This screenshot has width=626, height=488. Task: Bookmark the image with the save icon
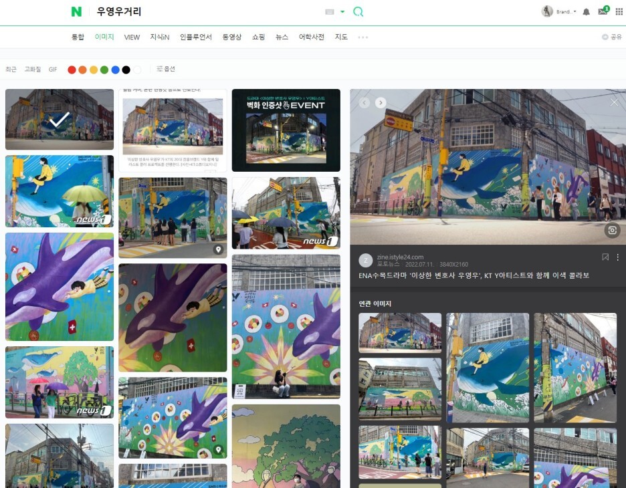click(x=605, y=257)
